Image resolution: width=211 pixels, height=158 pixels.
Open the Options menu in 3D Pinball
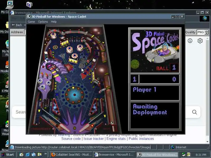point(43,22)
